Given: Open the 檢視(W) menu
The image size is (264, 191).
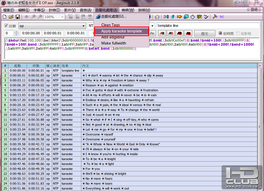Looking at the screenshot, I should pos(128,10).
